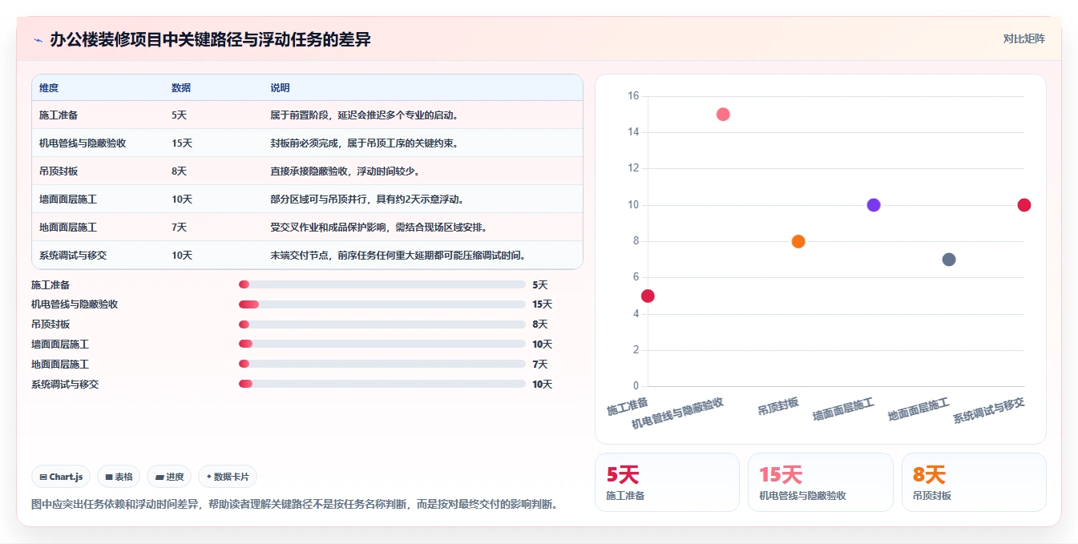Click the 说明 column header
1078x544 pixels.
tap(280, 88)
